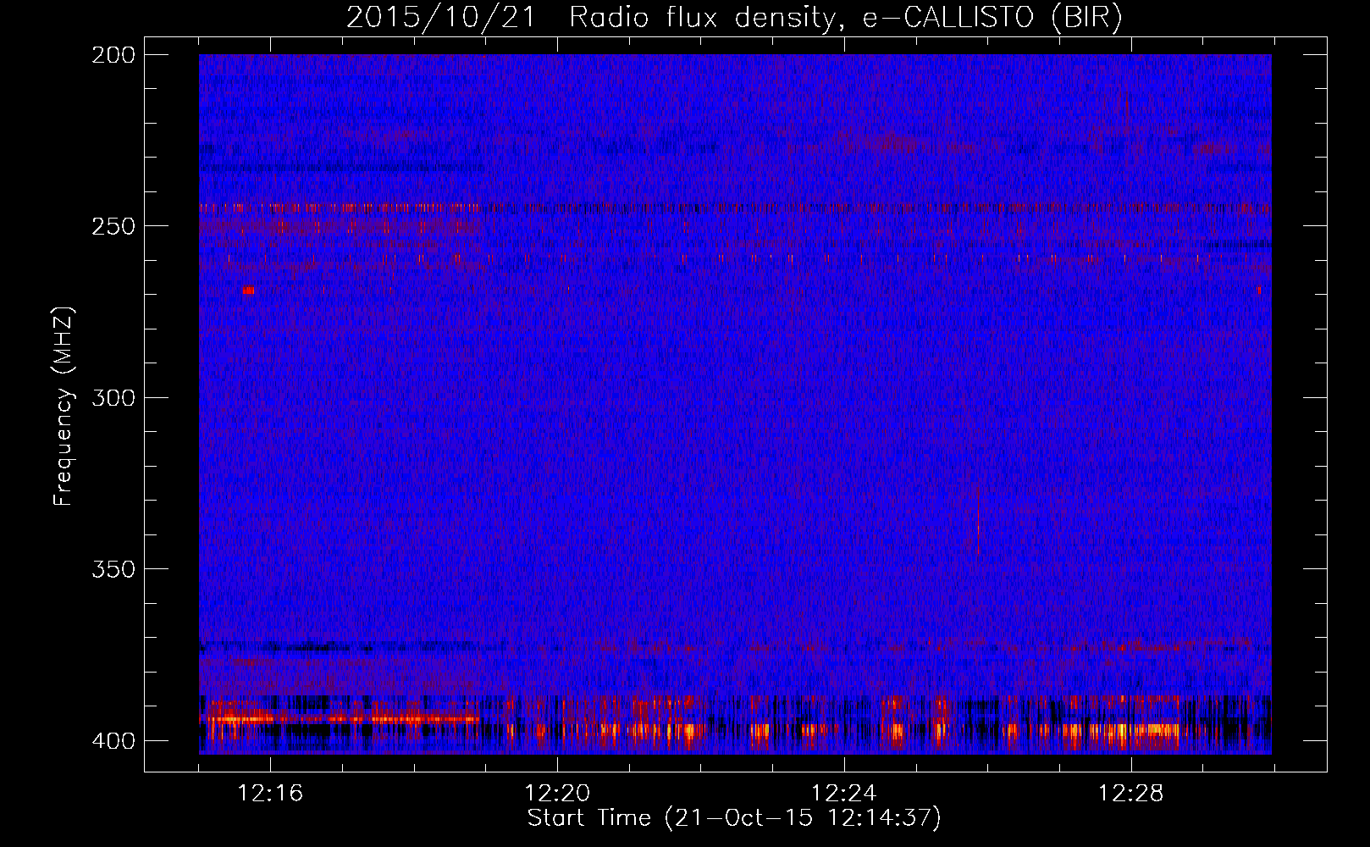This screenshot has width=1370, height=847.
Task: Click the 300 frequency tick label
Action: point(113,397)
